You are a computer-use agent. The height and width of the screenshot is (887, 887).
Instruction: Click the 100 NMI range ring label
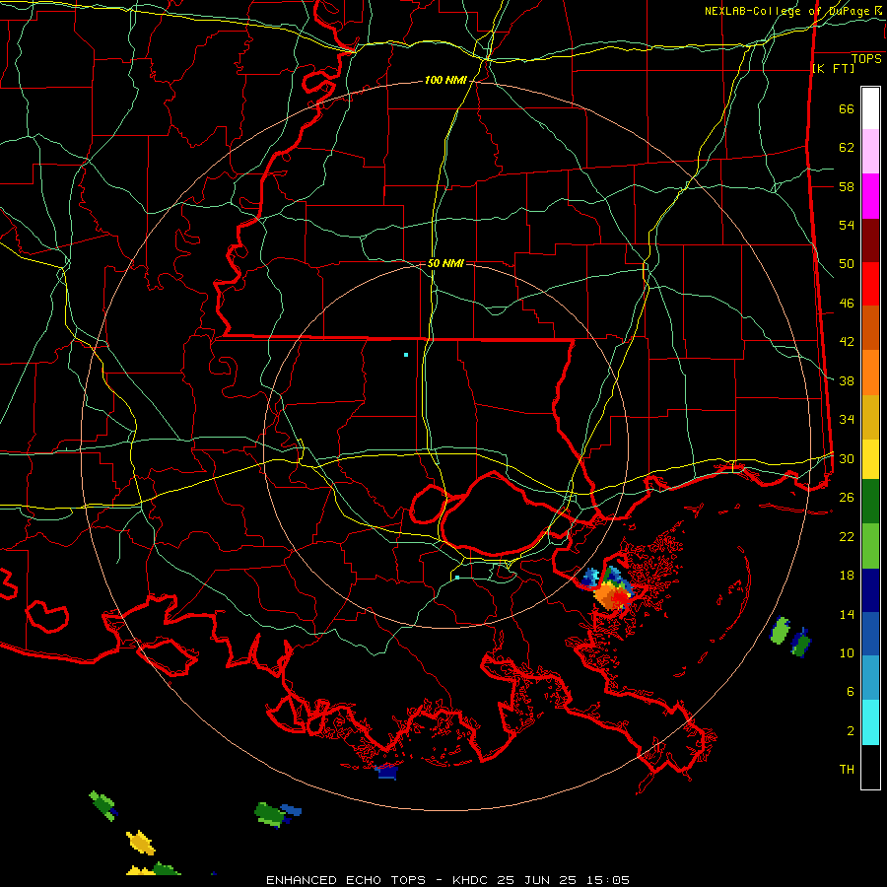coord(445,81)
